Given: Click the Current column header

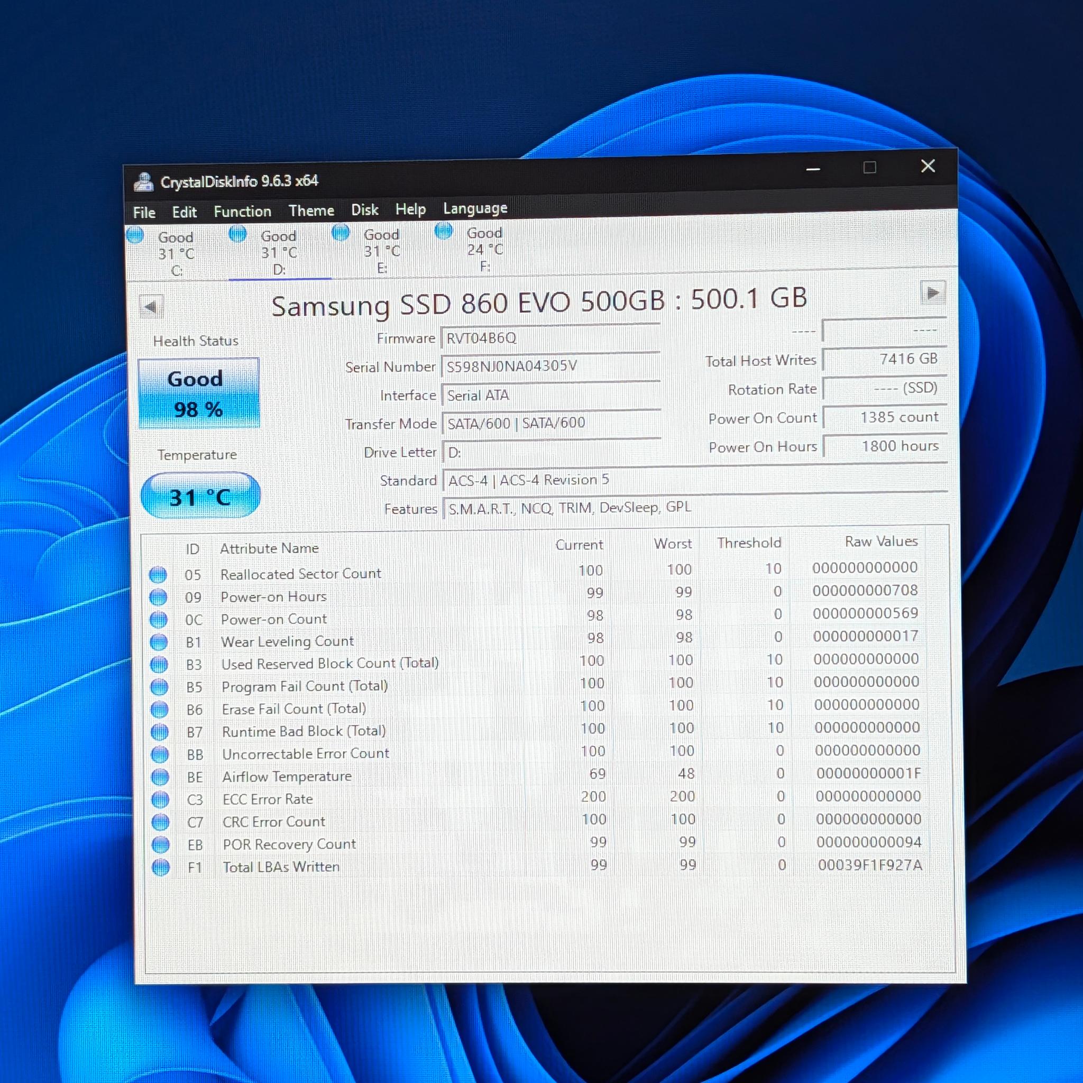Looking at the screenshot, I should tap(579, 545).
